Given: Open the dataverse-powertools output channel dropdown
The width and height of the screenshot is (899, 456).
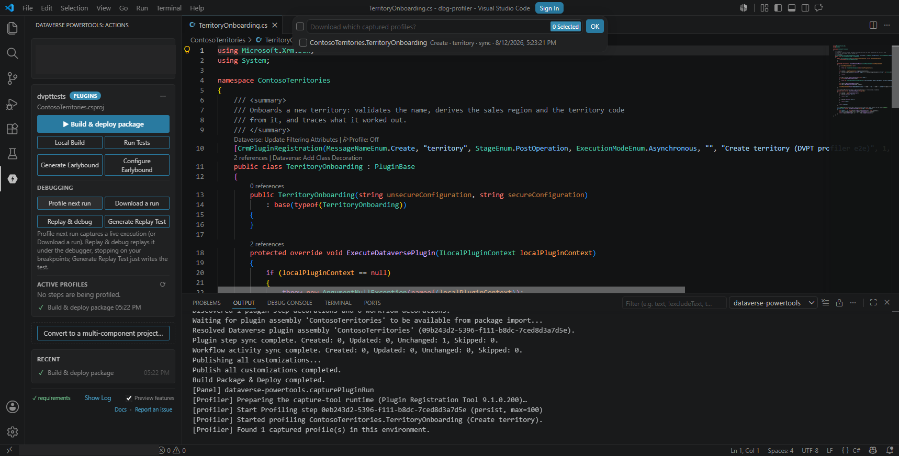Looking at the screenshot, I should pos(773,303).
